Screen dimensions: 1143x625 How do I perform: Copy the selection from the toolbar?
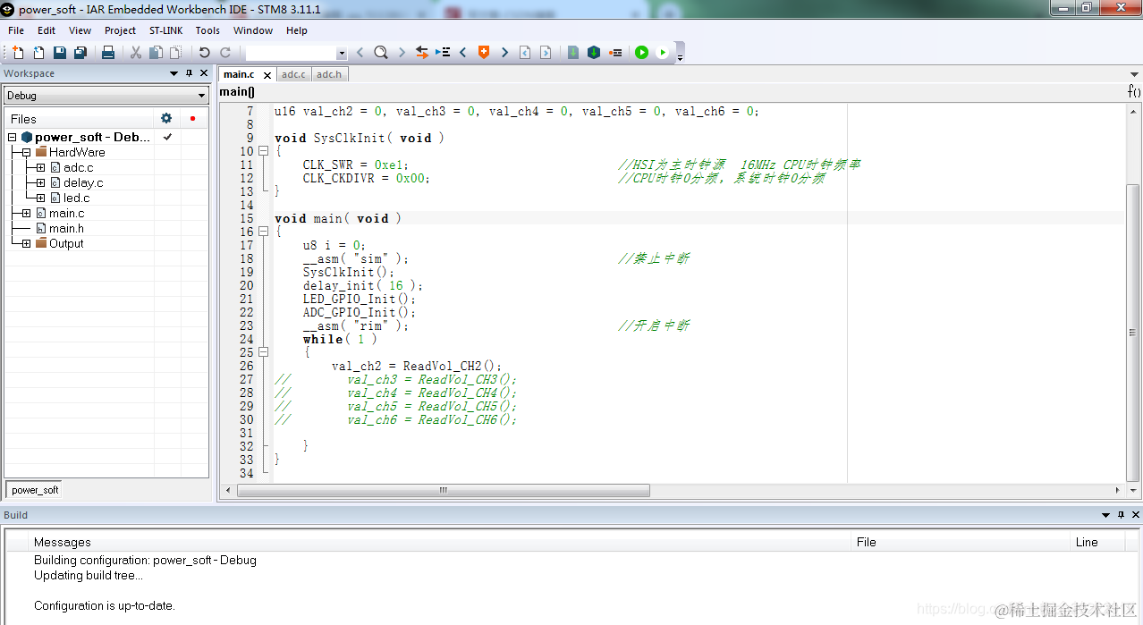click(x=156, y=53)
